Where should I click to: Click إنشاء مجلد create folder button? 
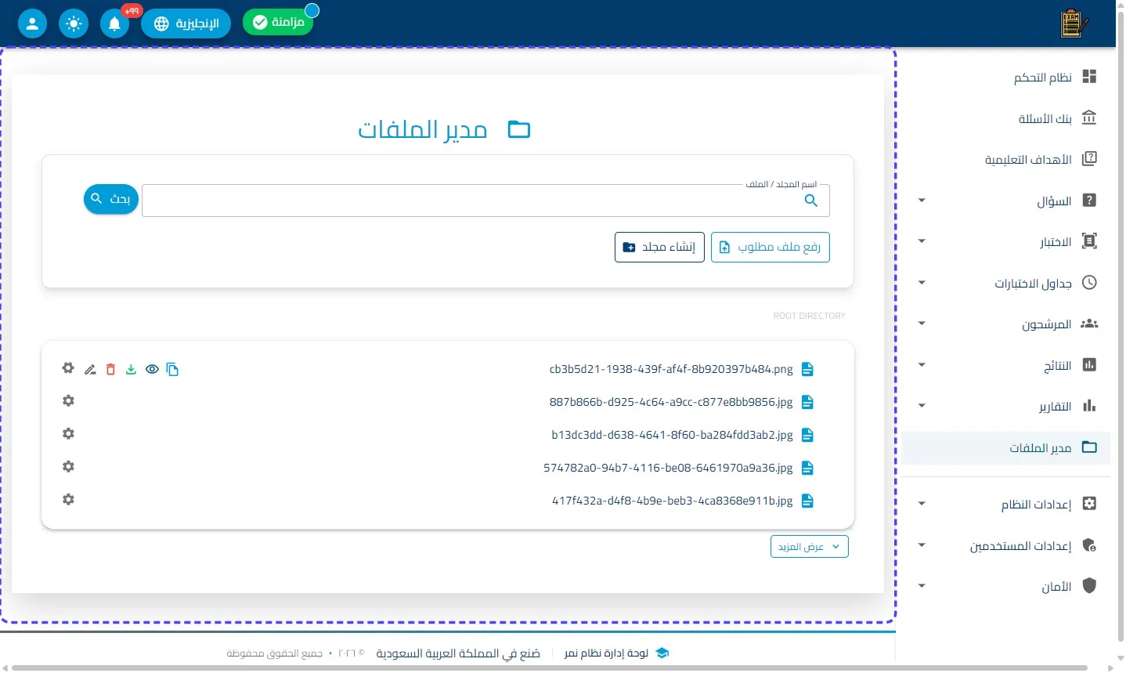[x=659, y=248]
